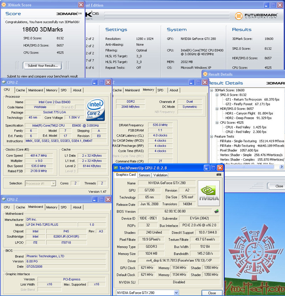This screenshot has height=296, width=285.
Task: Collapse the SM2.0 Score: 8132 node
Action: (217, 95)
